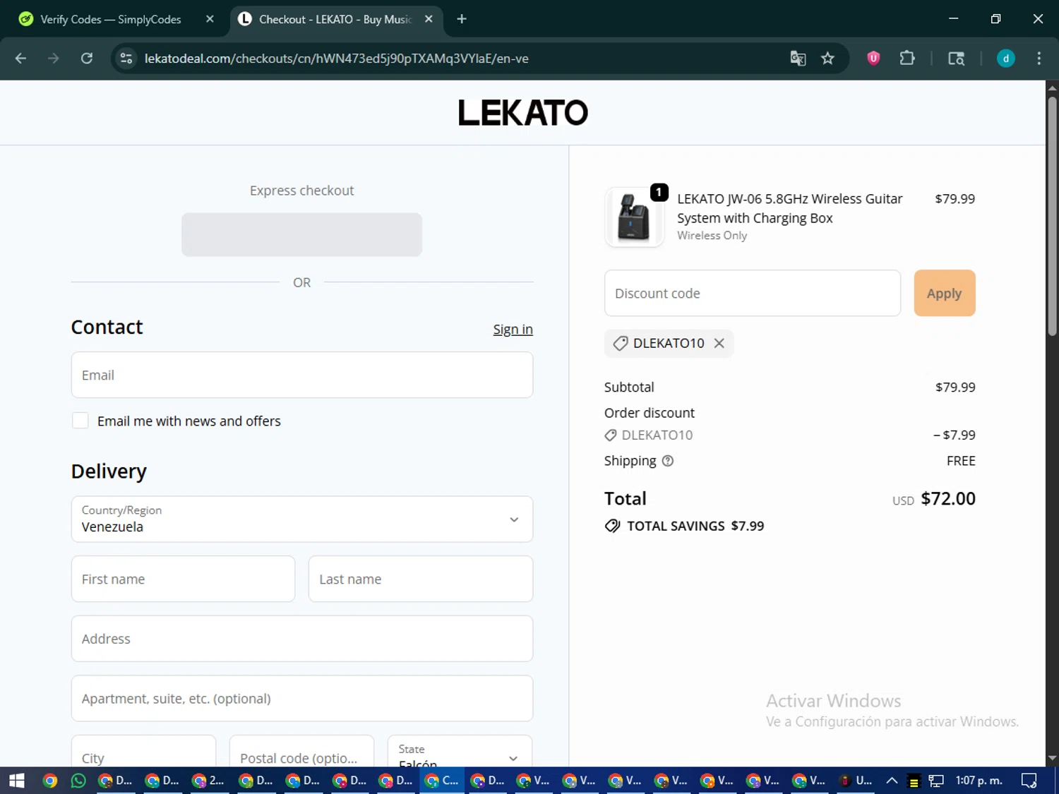
Task: Click the City field
Action: [x=143, y=751]
